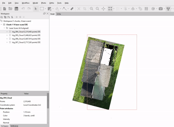
Task: Switch to the Ortho tab
Action: pos(59,14)
